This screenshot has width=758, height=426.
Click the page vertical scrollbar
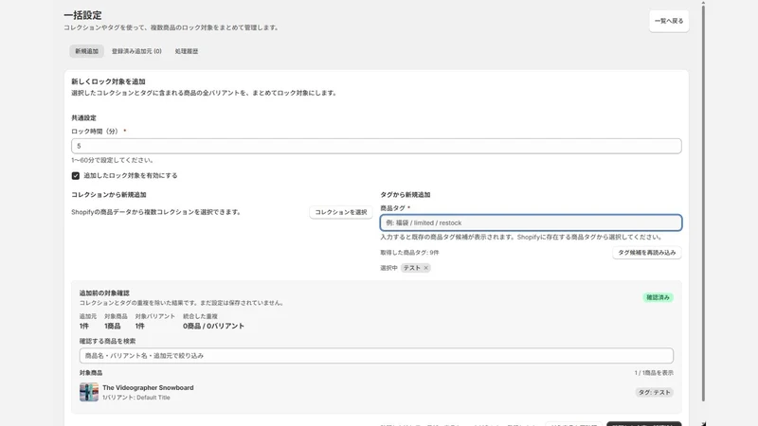click(703, 203)
